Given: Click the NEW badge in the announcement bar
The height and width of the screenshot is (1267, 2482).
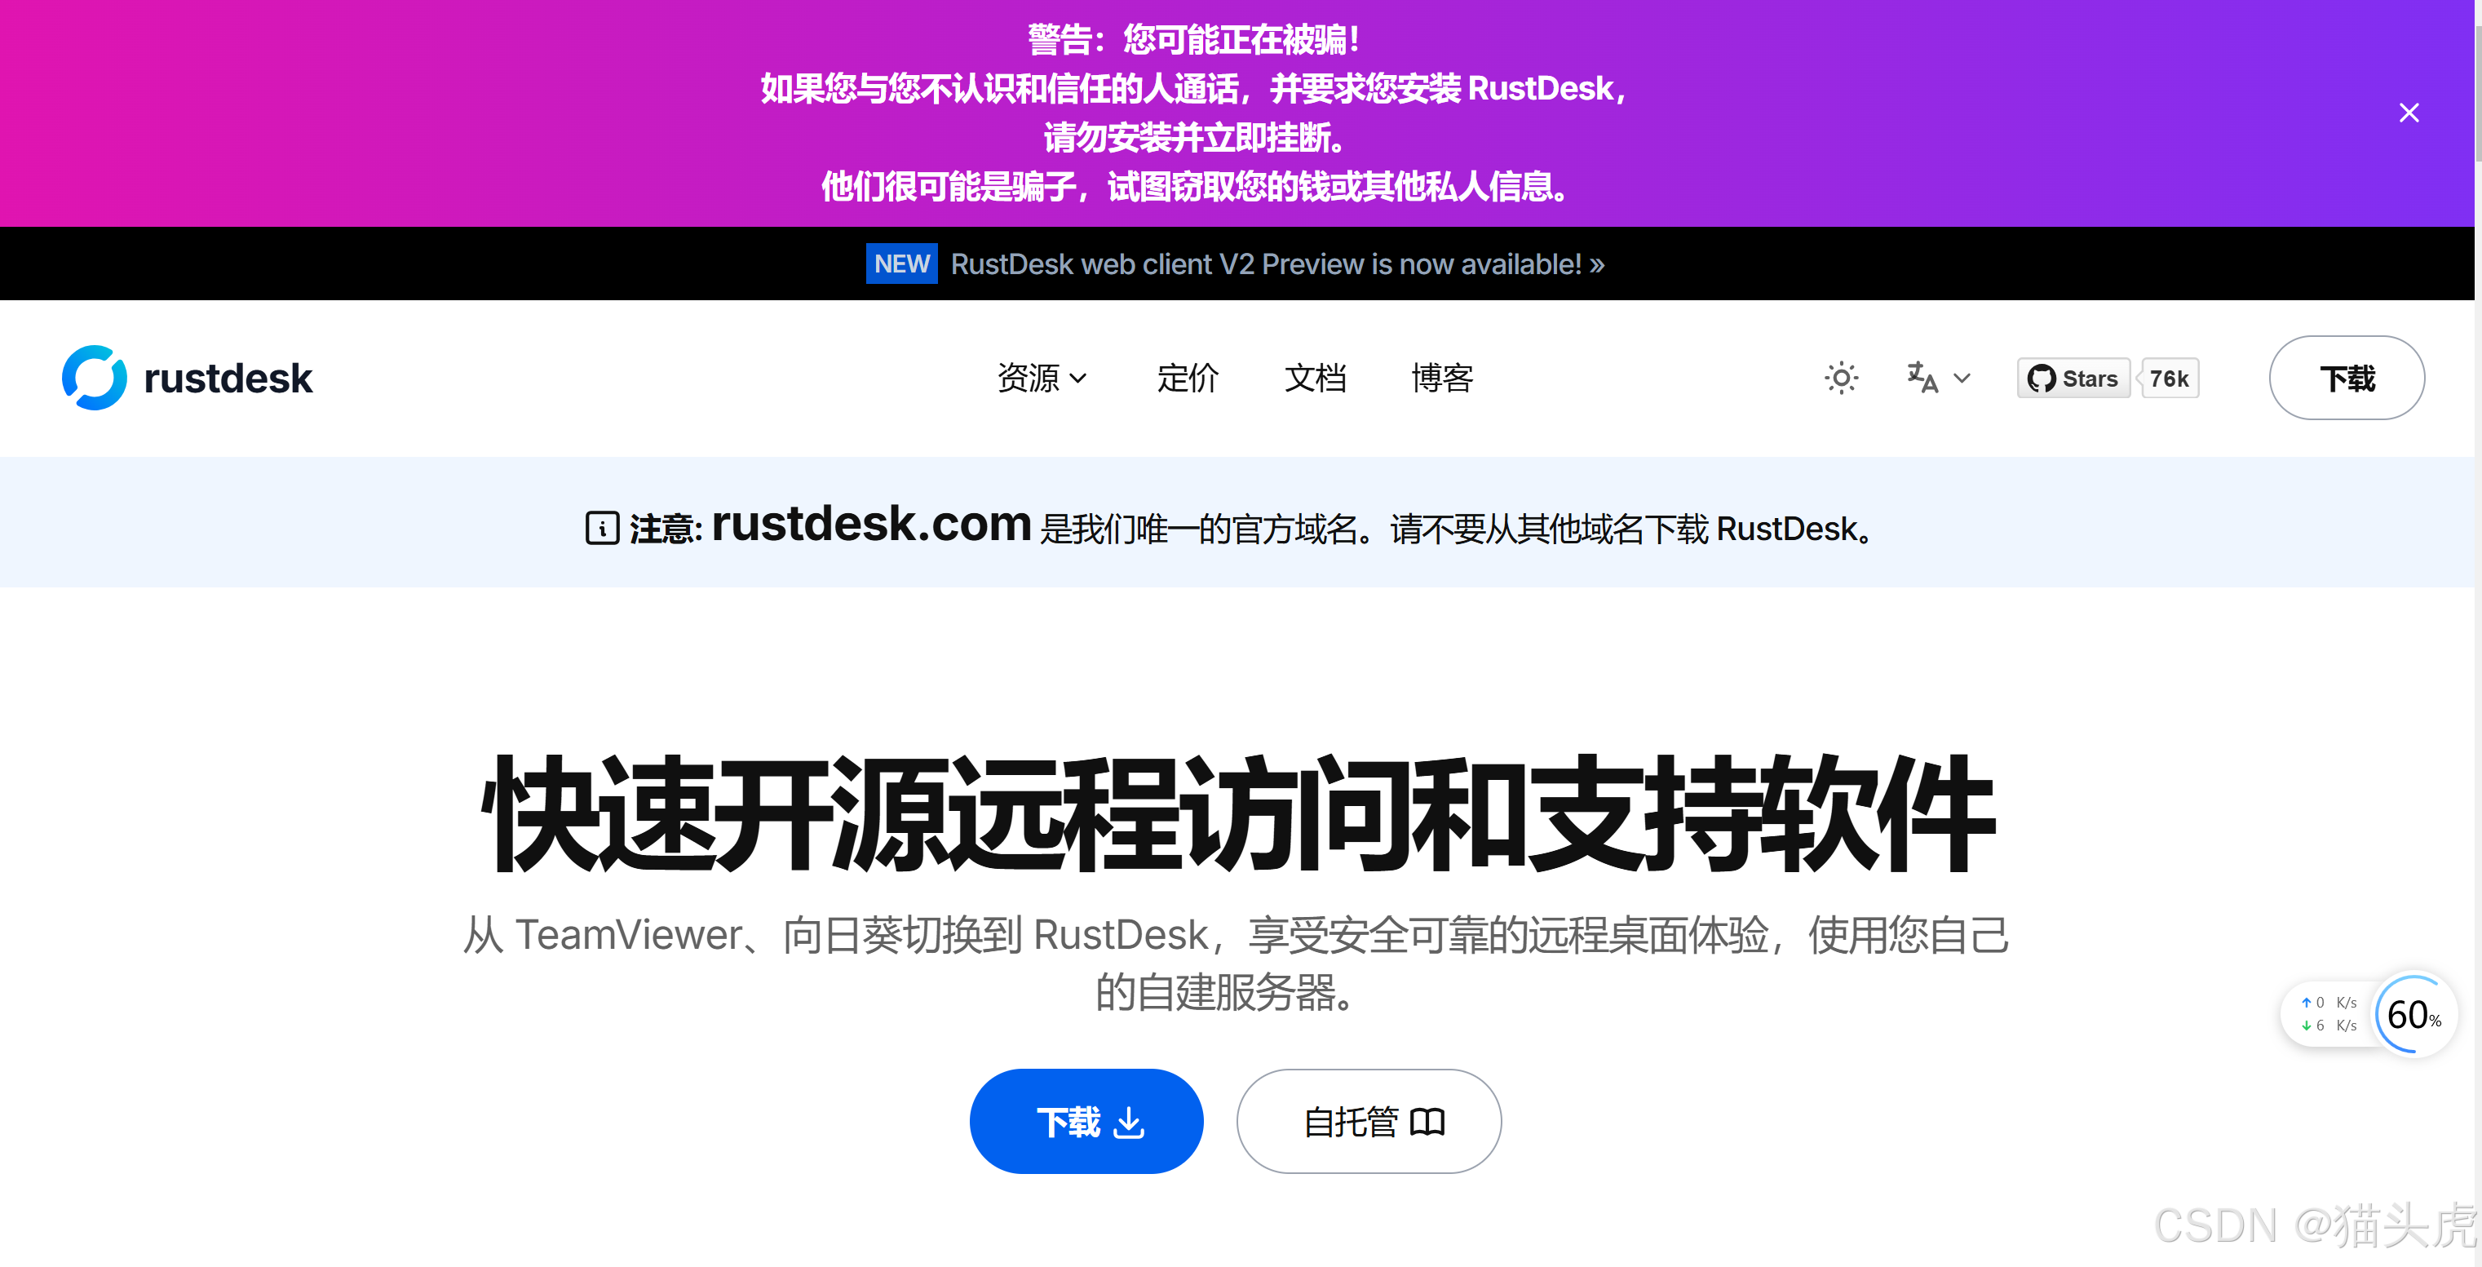Looking at the screenshot, I should (x=901, y=263).
